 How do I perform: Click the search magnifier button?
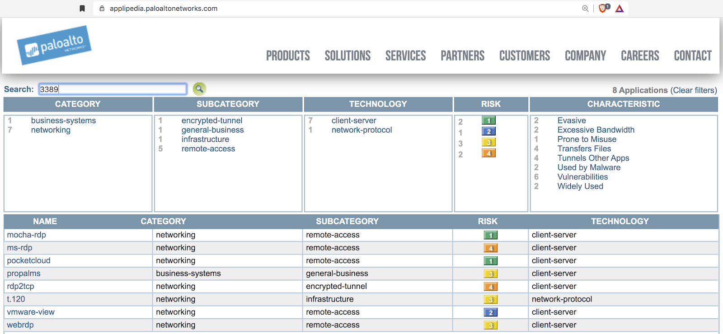[x=199, y=89]
